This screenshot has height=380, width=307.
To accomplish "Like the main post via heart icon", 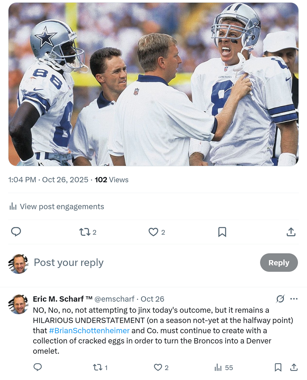I will point(153,232).
